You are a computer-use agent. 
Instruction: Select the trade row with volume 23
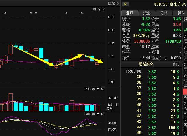(151, 111)
